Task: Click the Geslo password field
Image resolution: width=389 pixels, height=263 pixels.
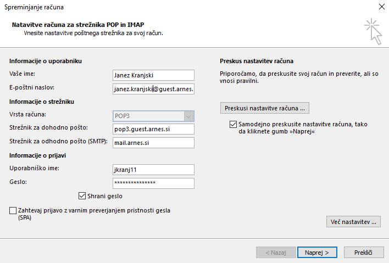Action: coord(153,183)
